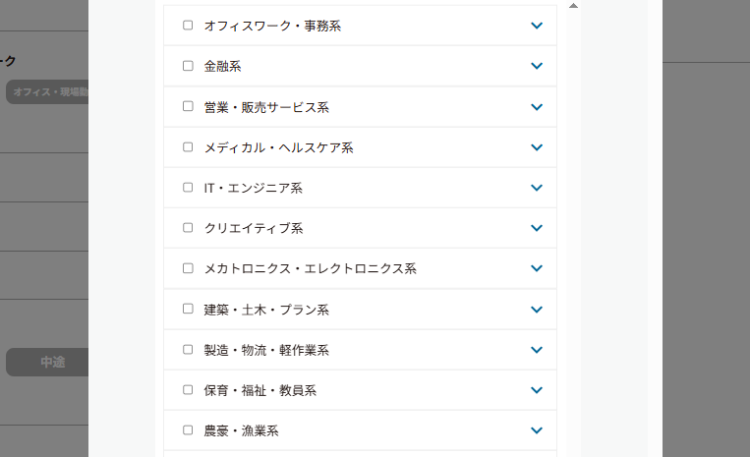
Task: Expand the 農業・漁業系 chevron
Action: coord(537,430)
